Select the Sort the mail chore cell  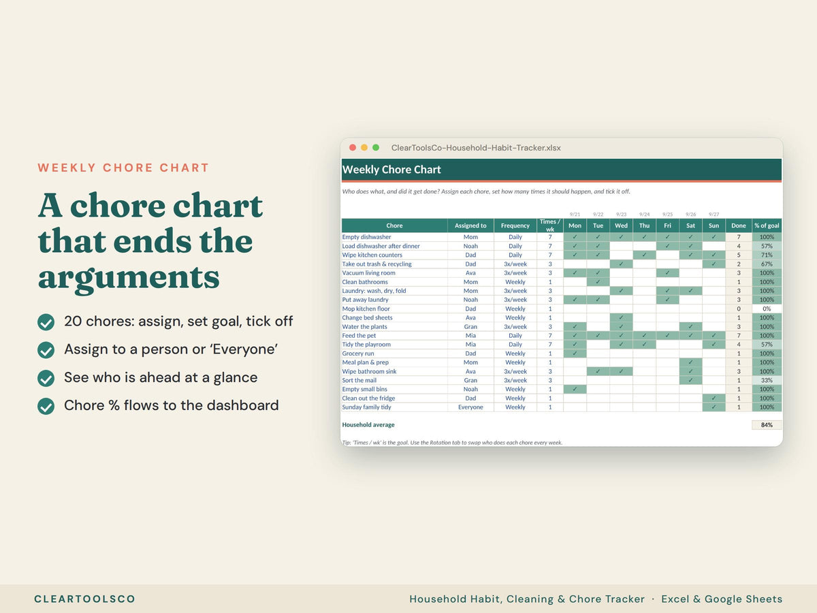point(394,380)
